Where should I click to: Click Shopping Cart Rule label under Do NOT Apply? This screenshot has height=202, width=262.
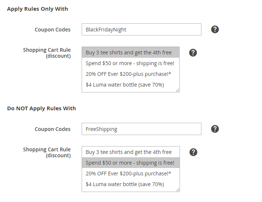point(47,152)
